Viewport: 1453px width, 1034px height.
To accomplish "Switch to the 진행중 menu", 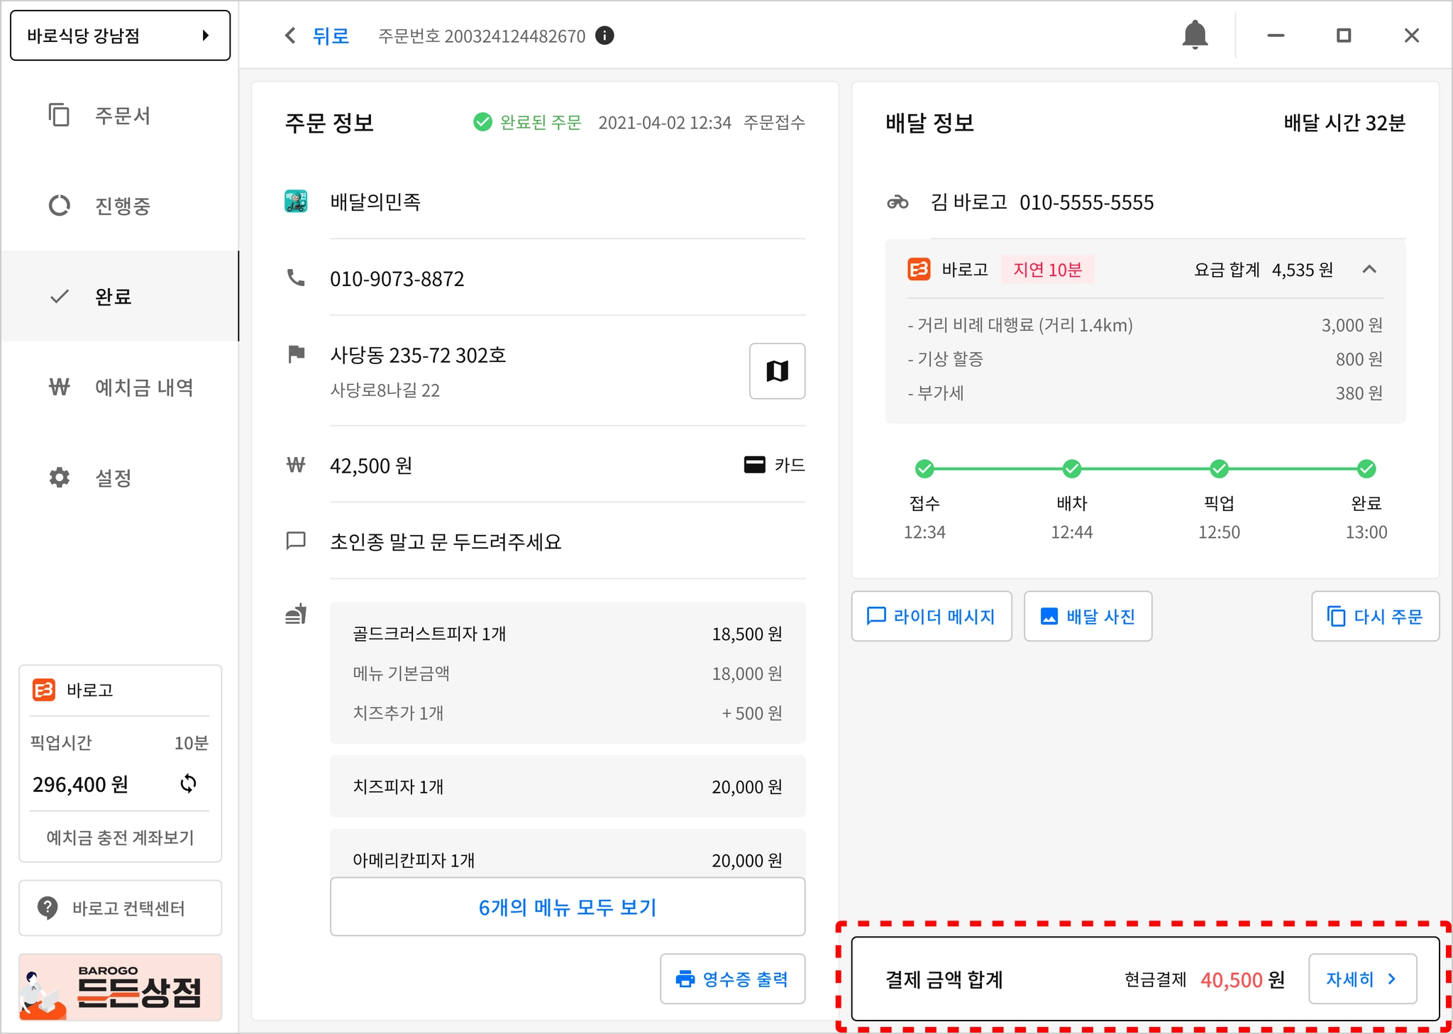I will click(x=122, y=206).
